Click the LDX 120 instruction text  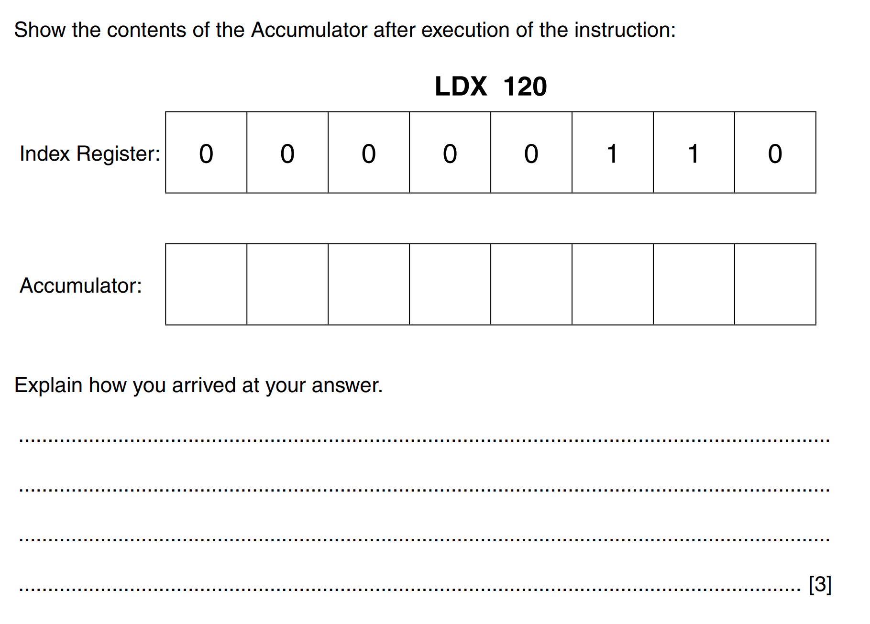point(490,87)
